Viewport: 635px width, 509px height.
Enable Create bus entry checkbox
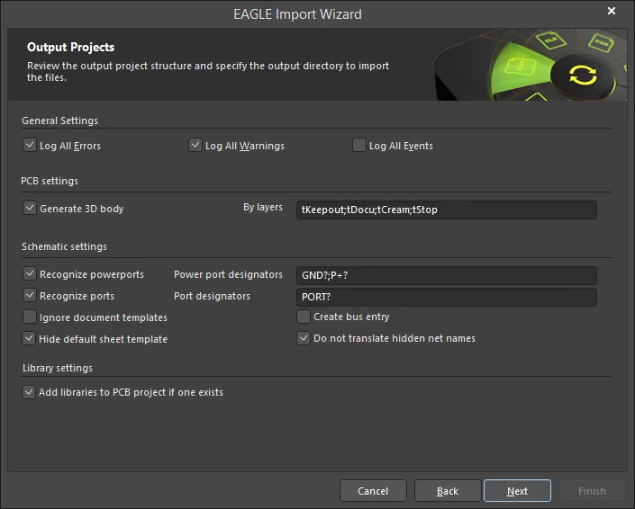(x=304, y=317)
